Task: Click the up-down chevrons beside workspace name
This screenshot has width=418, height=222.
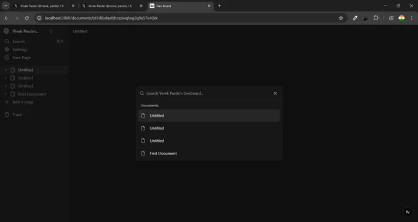Action: click(x=50, y=31)
